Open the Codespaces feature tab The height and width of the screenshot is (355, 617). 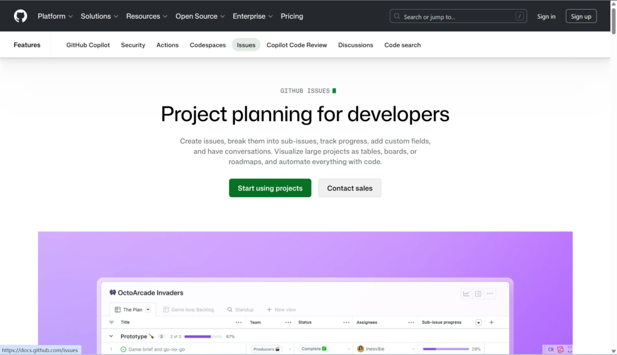(x=208, y=45)
